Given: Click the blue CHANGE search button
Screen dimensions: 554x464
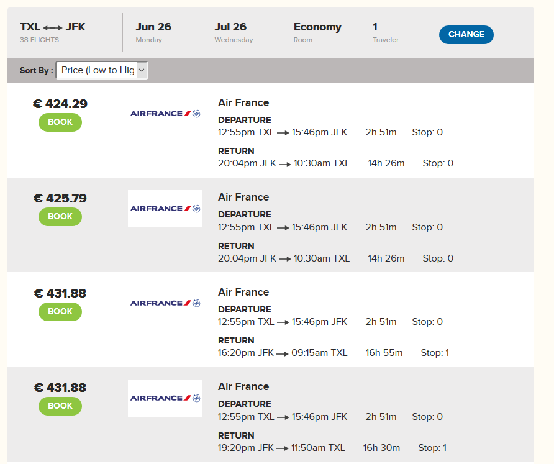Looking at the screenshot, I should click(x=466, y=34).
